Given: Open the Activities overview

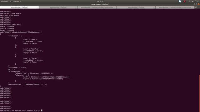Looking at the screenshot, I should click(x=5, y=1).
